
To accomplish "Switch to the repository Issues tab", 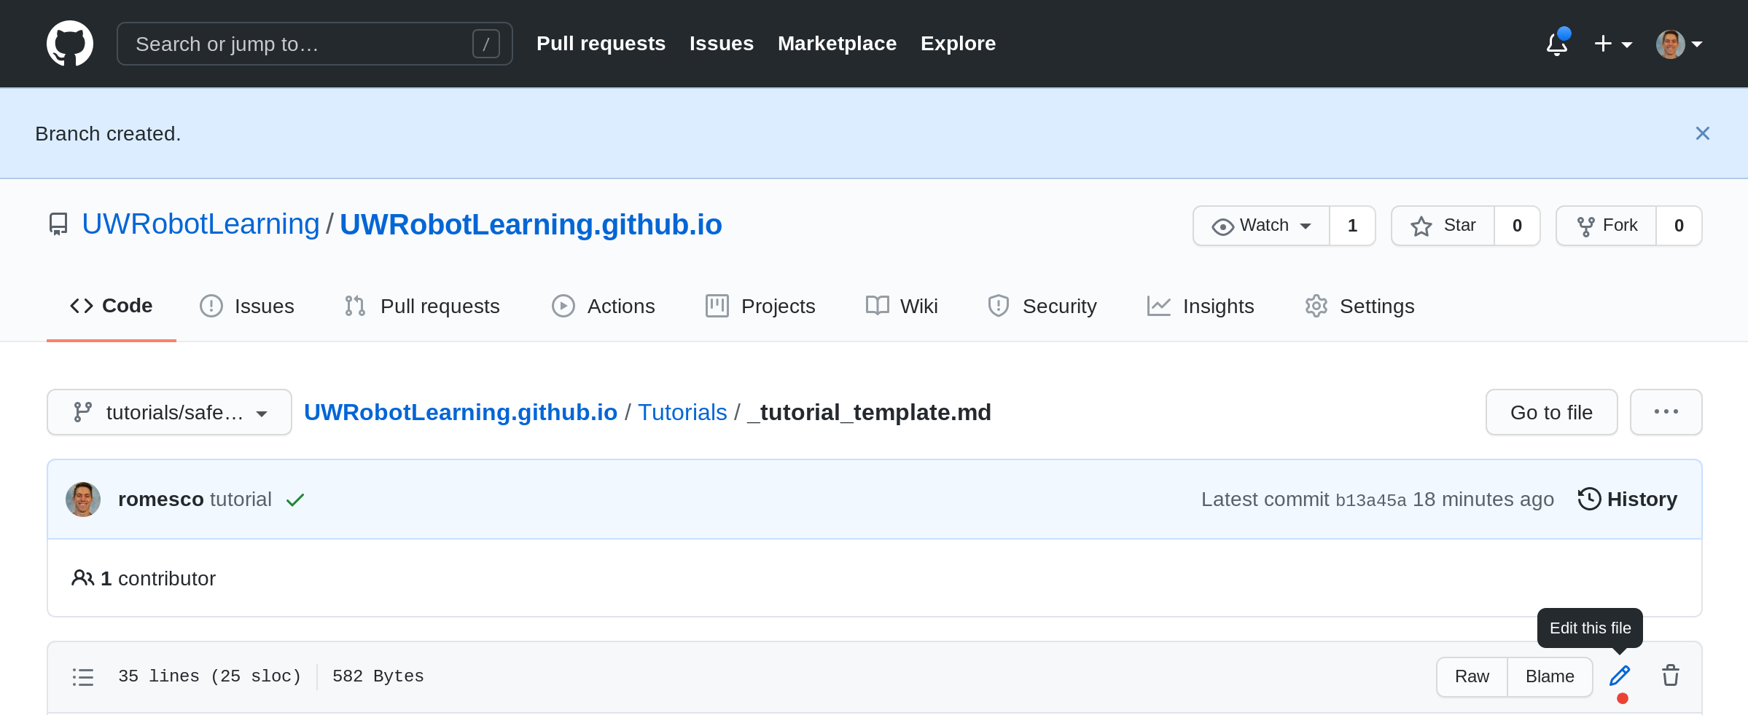I will [247, 306].
